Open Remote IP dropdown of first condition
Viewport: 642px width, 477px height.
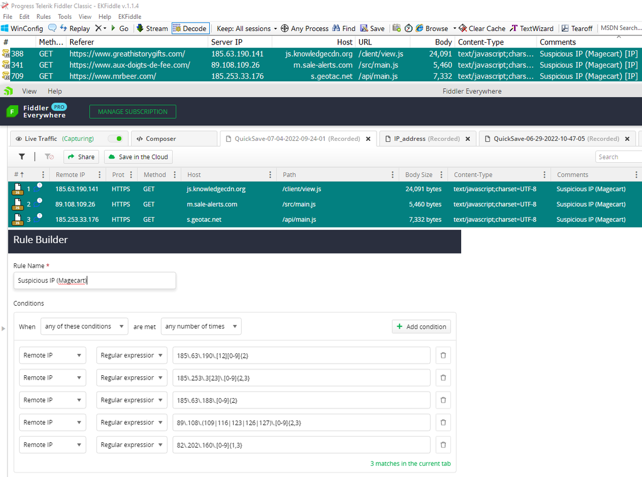coord(53,355)
